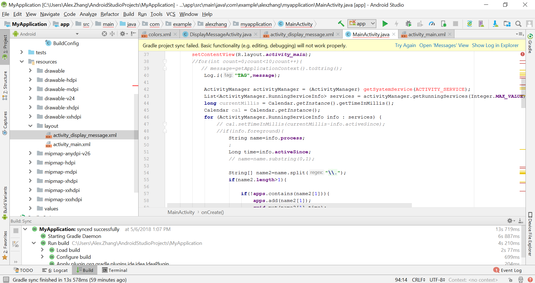
Task: Click Open 'Messages' View link
Action: pyautogui.click(x=444, y=45)
